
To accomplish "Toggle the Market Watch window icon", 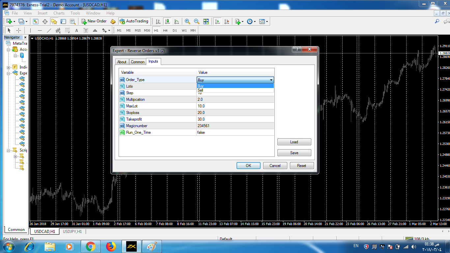I will point(36,21).
